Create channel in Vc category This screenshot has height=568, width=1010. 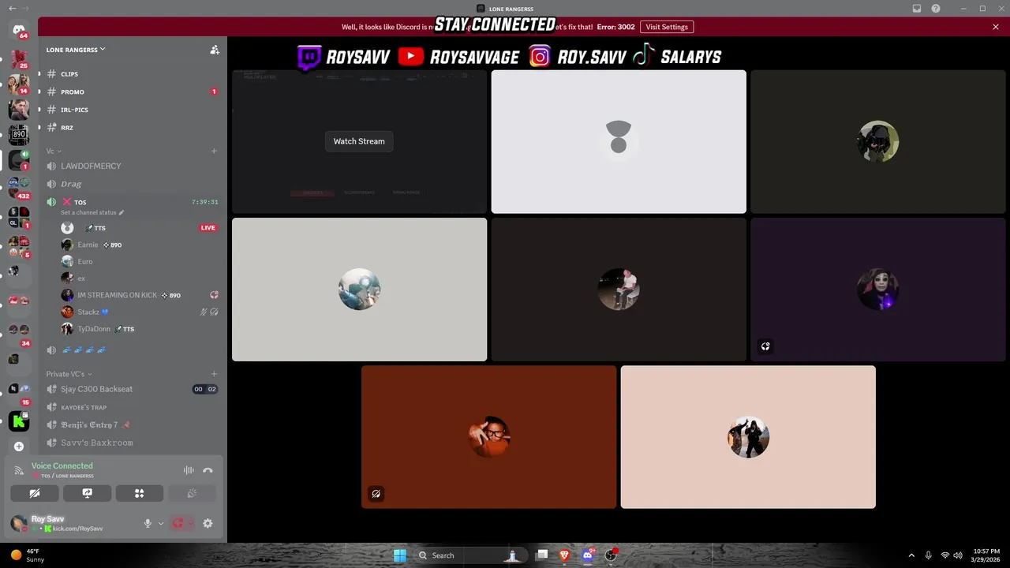point(214,151)
